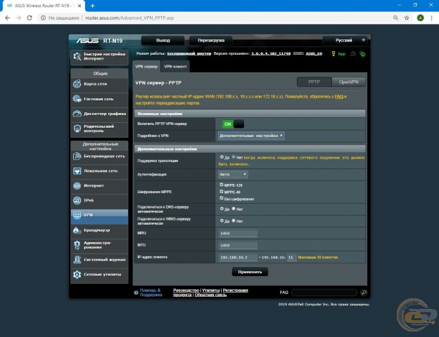Open the Chrome profile avatar
This screenshot has height=337, width=439.
420,18
